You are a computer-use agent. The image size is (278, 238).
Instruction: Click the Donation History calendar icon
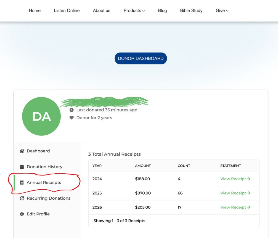(22, 167)
